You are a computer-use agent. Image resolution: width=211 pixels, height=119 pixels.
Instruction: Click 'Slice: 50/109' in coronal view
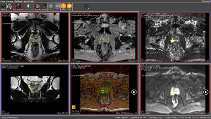[x=63, y=113]
